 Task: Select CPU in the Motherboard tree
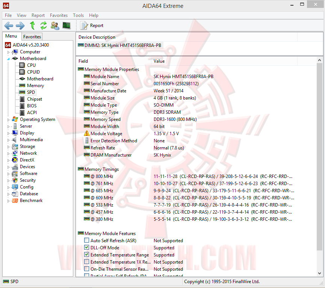tap(31, 65)
